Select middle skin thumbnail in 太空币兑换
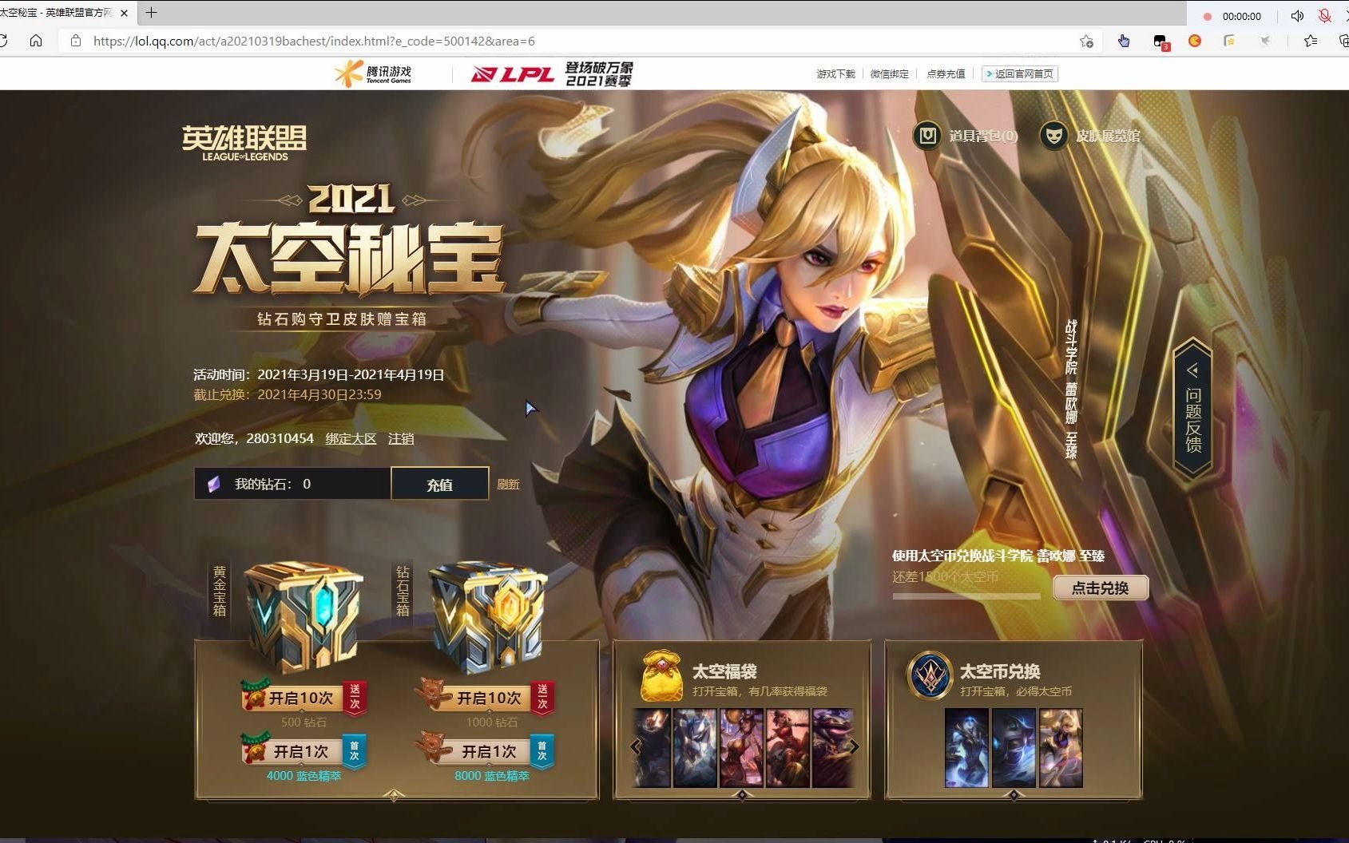This screenshot has height=843, width=1349. 1013,748
